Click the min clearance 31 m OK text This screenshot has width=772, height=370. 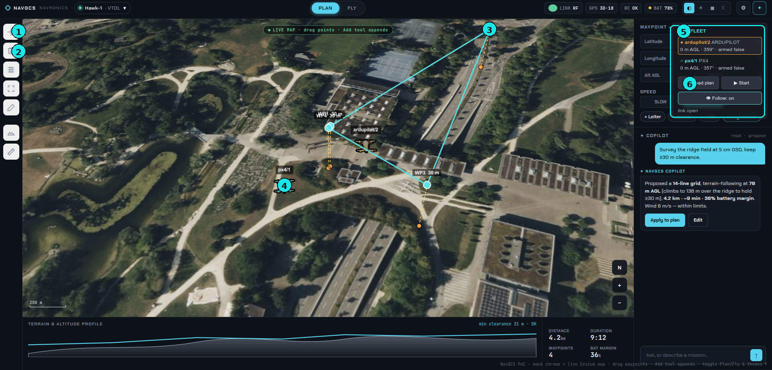(x=507, y=324)
